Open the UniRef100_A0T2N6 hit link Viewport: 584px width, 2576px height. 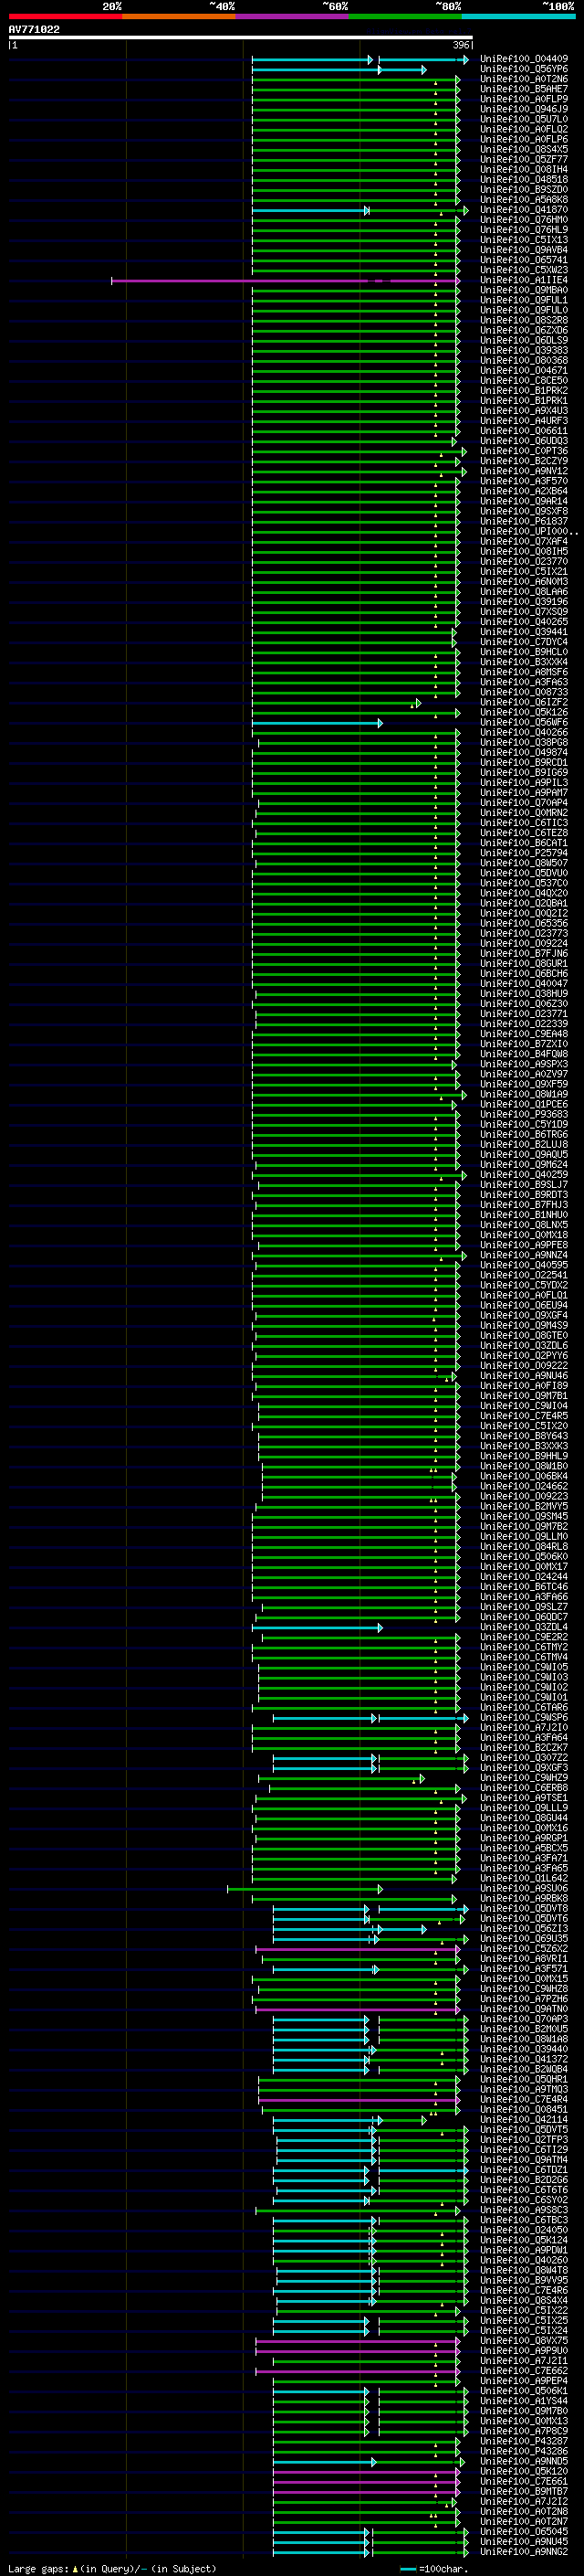click(x=524, y=79)
